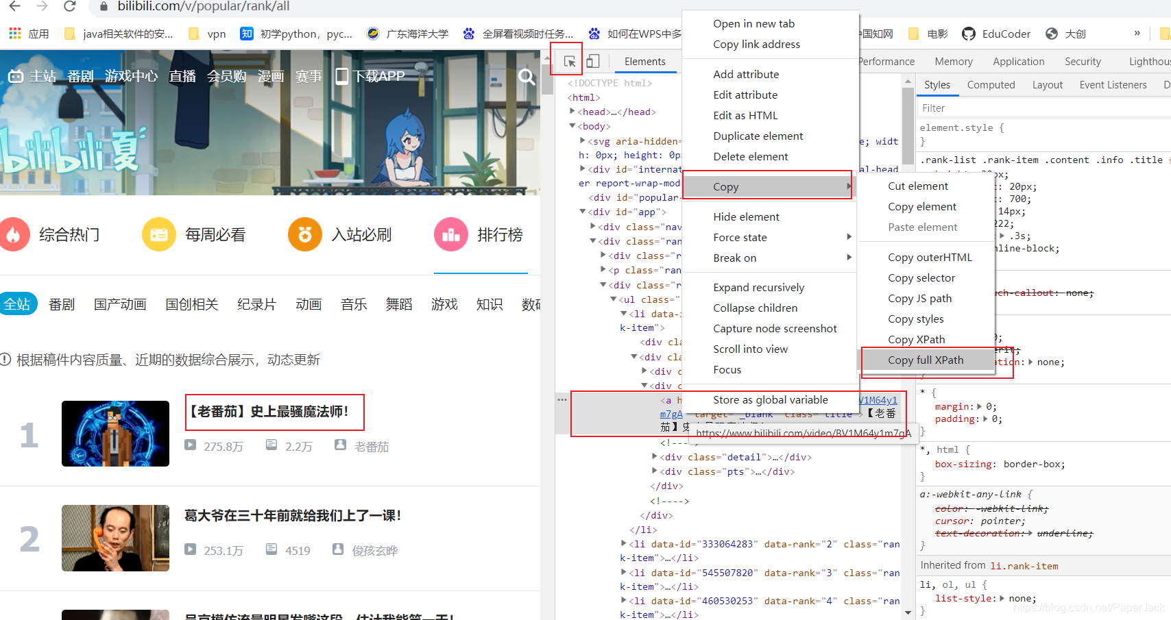The height and width of the screenshot is (620, 1171).
Task: Expand the div class detail node
Action: coord(654,457)
